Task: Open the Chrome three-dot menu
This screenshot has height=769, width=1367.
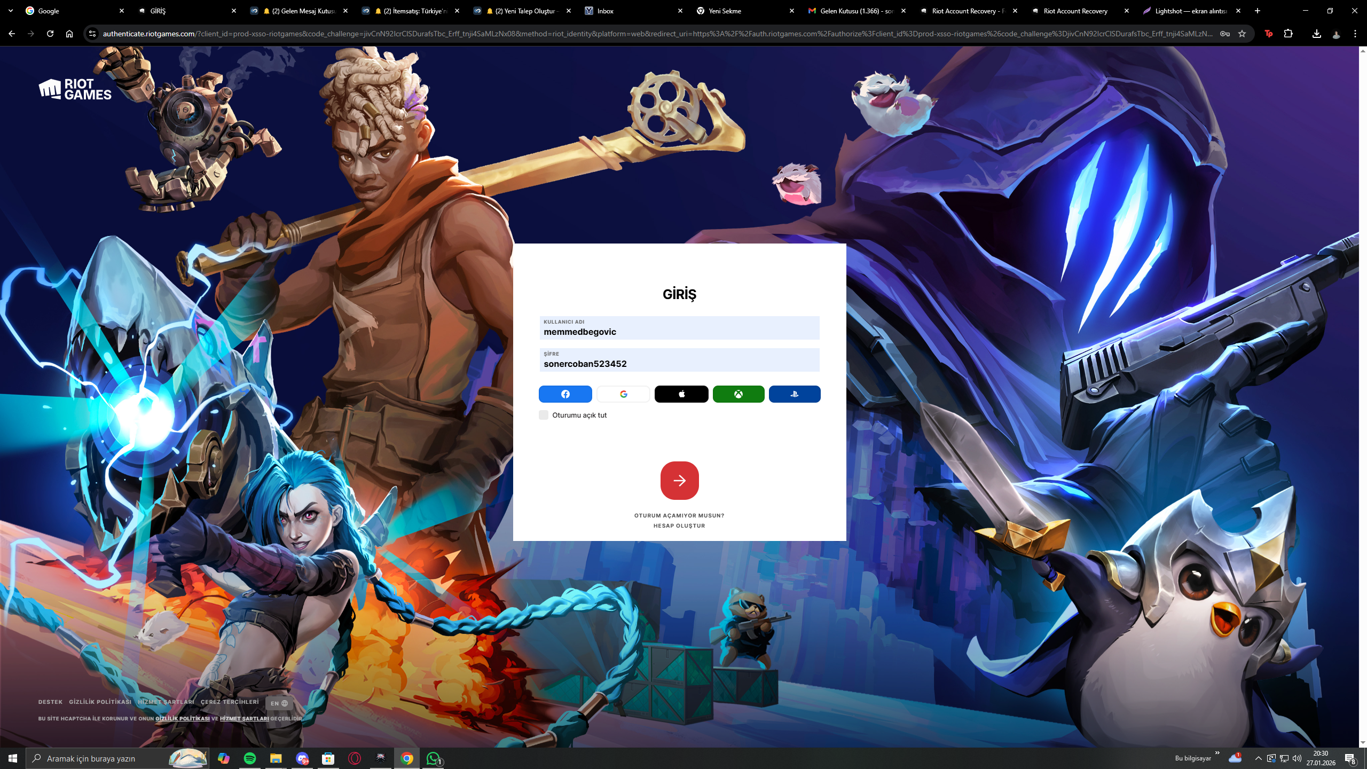Action: point(1355,34)
